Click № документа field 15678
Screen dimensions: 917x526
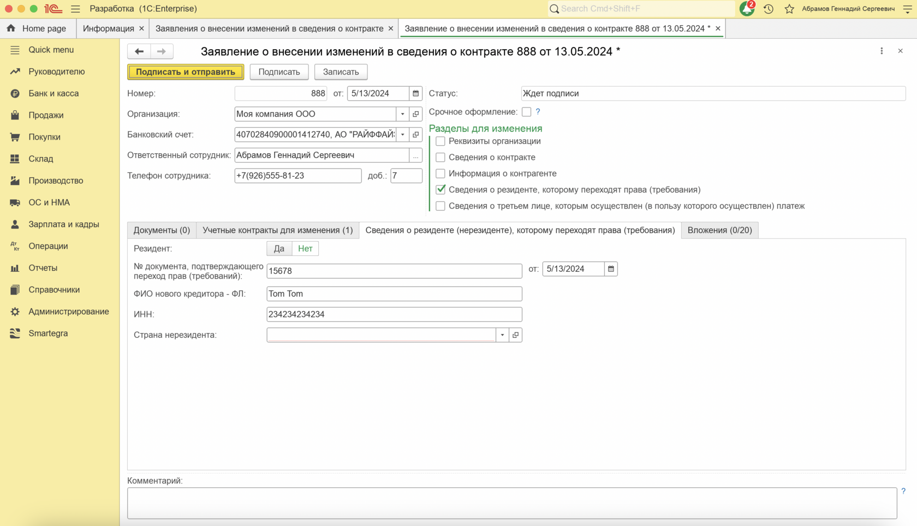tap(394, 271)
